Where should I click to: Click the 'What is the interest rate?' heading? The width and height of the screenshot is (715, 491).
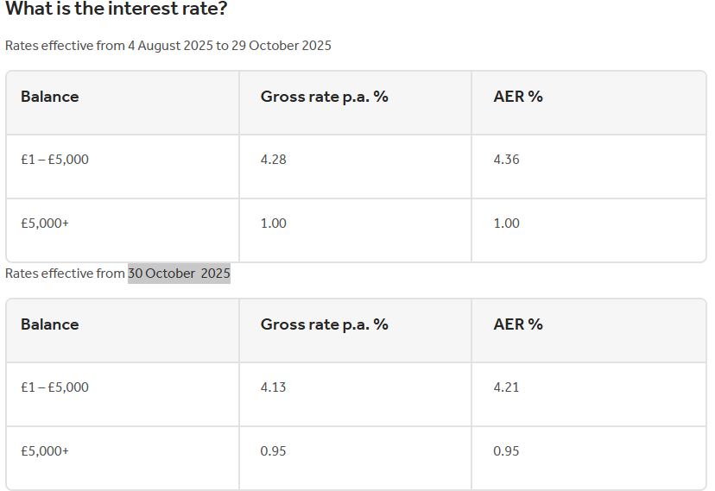click(x=117, y=9)
